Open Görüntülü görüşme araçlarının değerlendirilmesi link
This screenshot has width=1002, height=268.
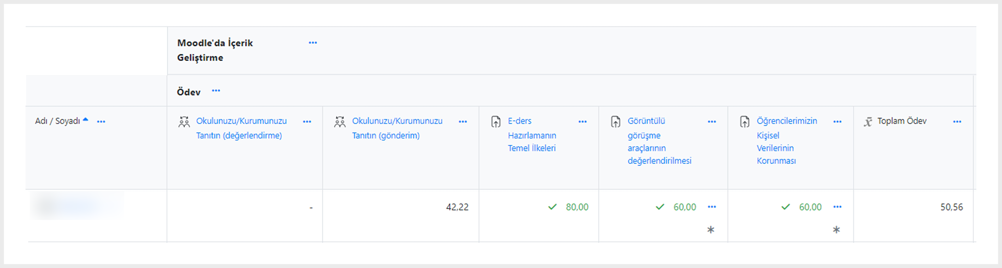(x=659, y=141)
